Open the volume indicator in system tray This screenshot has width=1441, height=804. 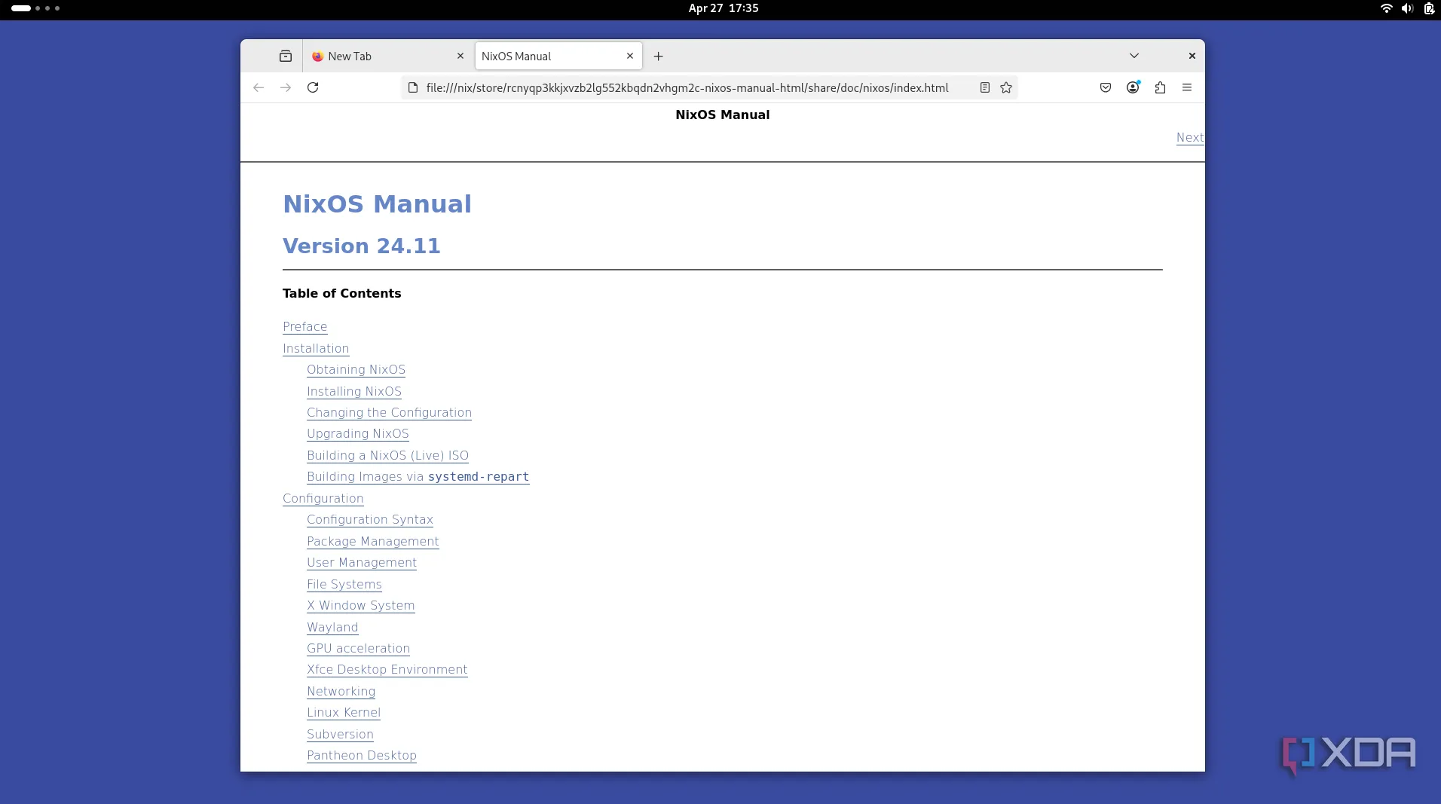click(x=1407, y=8)
